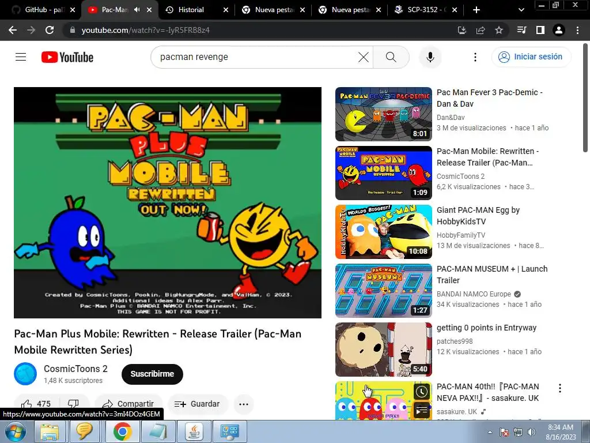The image size is (590, 443).
Task: Open a new tab with the plus
Action: coord(476,10)
